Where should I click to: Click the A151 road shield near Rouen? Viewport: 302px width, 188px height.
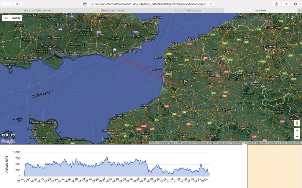[144, 126]
